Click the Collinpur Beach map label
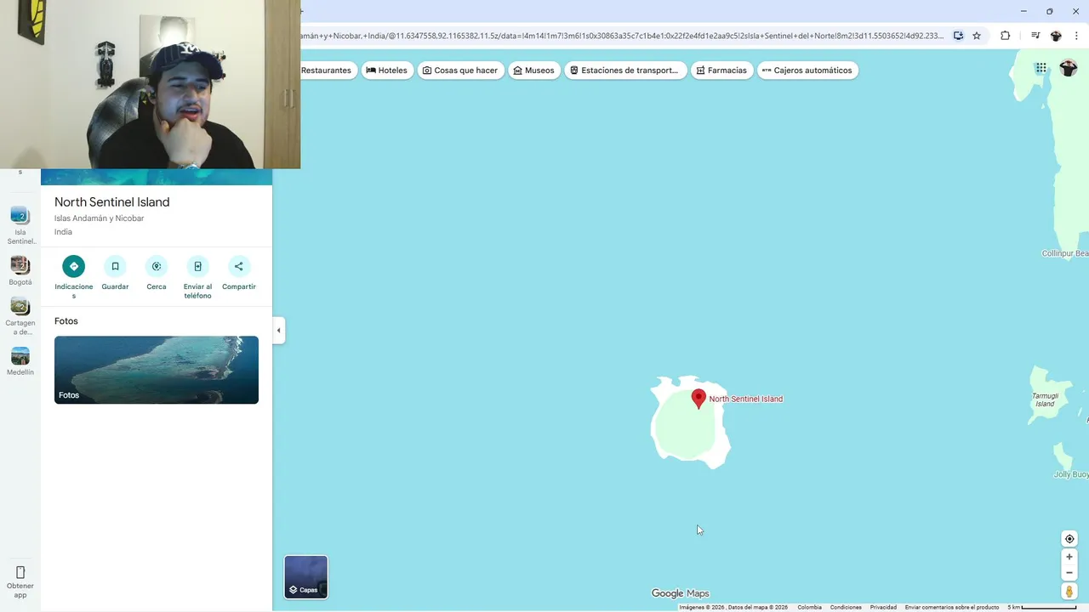 [x=1065, y=253]
